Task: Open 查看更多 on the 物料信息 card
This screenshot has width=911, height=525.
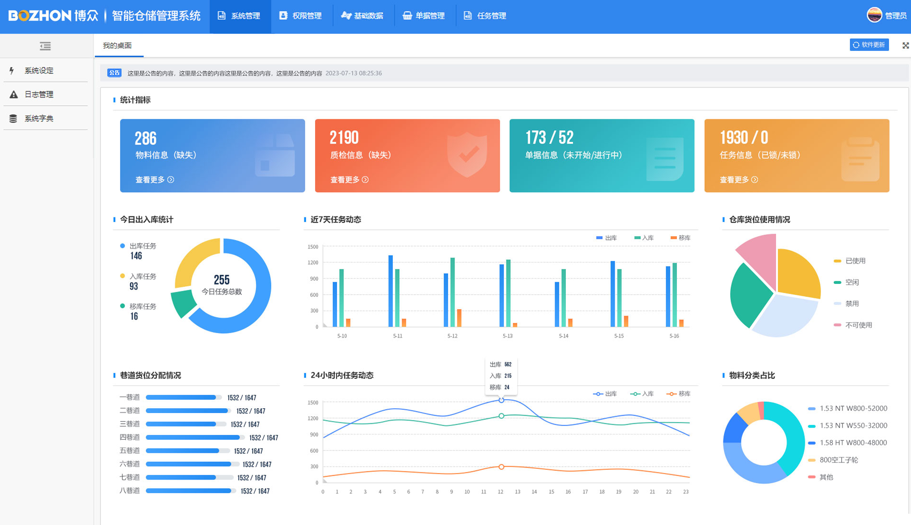Action: click(x=154, y=180)
